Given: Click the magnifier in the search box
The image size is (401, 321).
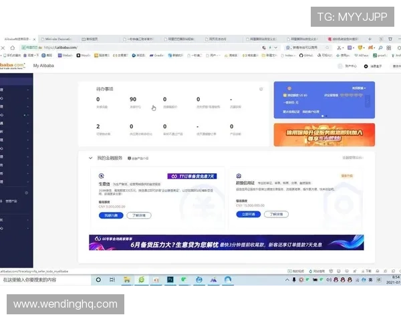Looking at the screenshot, I should coord(327,47).
